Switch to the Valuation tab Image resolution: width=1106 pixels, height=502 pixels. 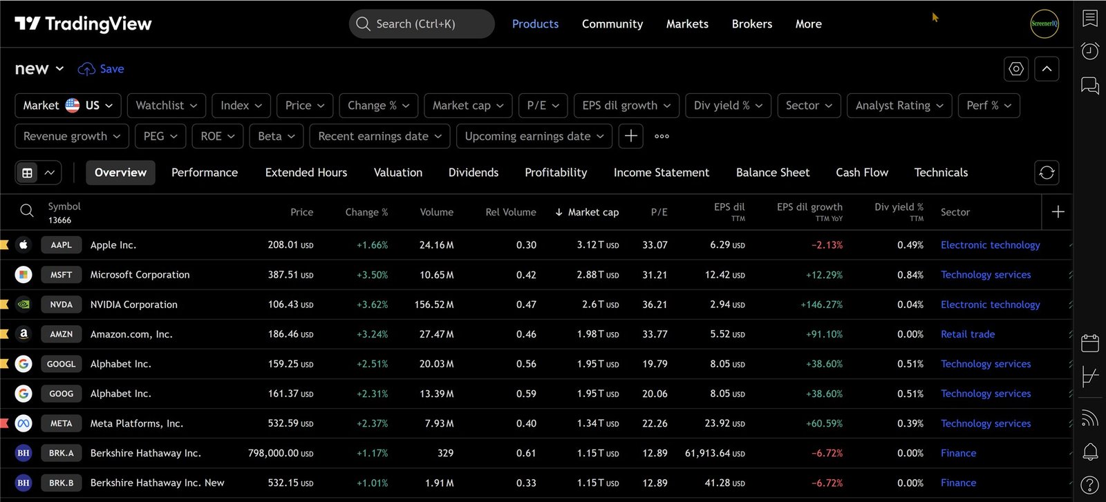tap(398, 173)
